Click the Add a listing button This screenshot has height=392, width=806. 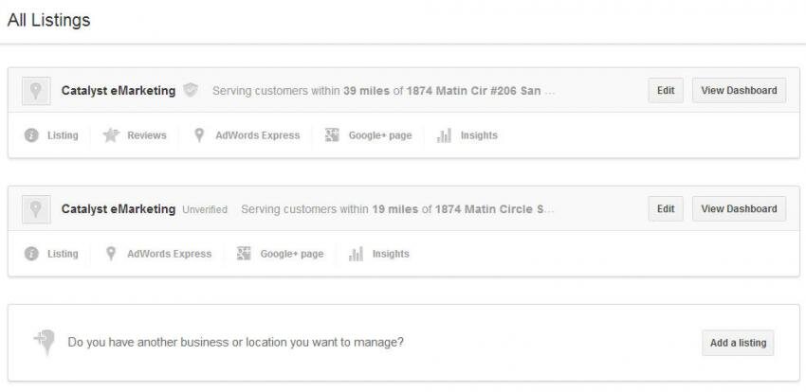[x=738, y=343]
